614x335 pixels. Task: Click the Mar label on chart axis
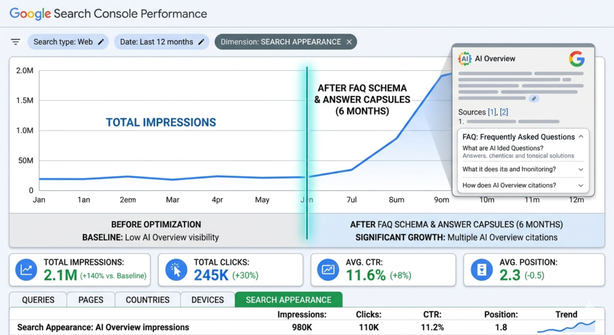tap(173, 200)
